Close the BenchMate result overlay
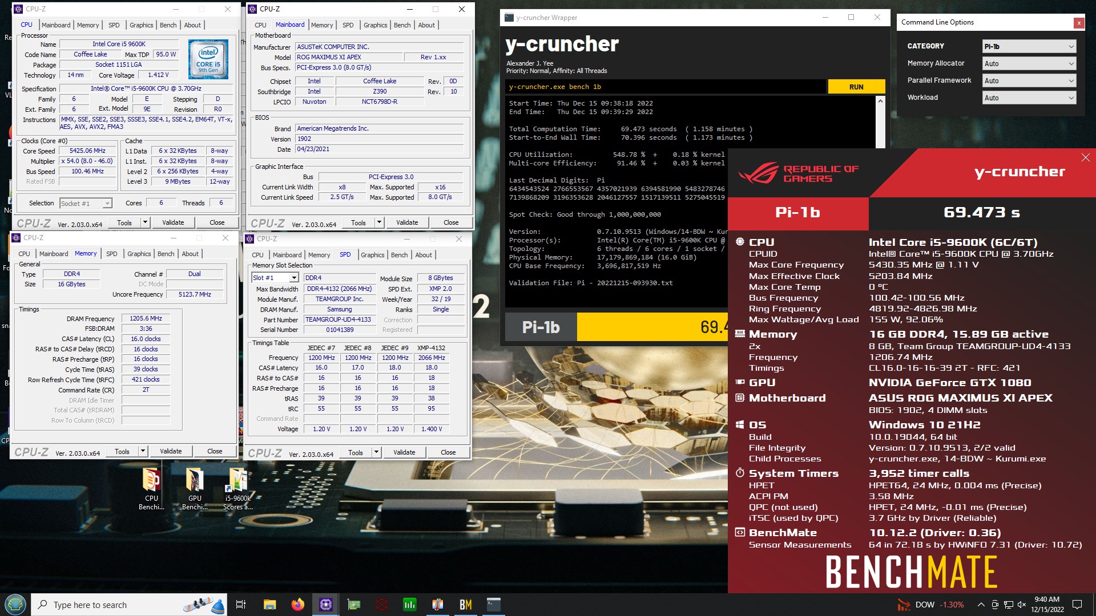 click(1085, 158)
